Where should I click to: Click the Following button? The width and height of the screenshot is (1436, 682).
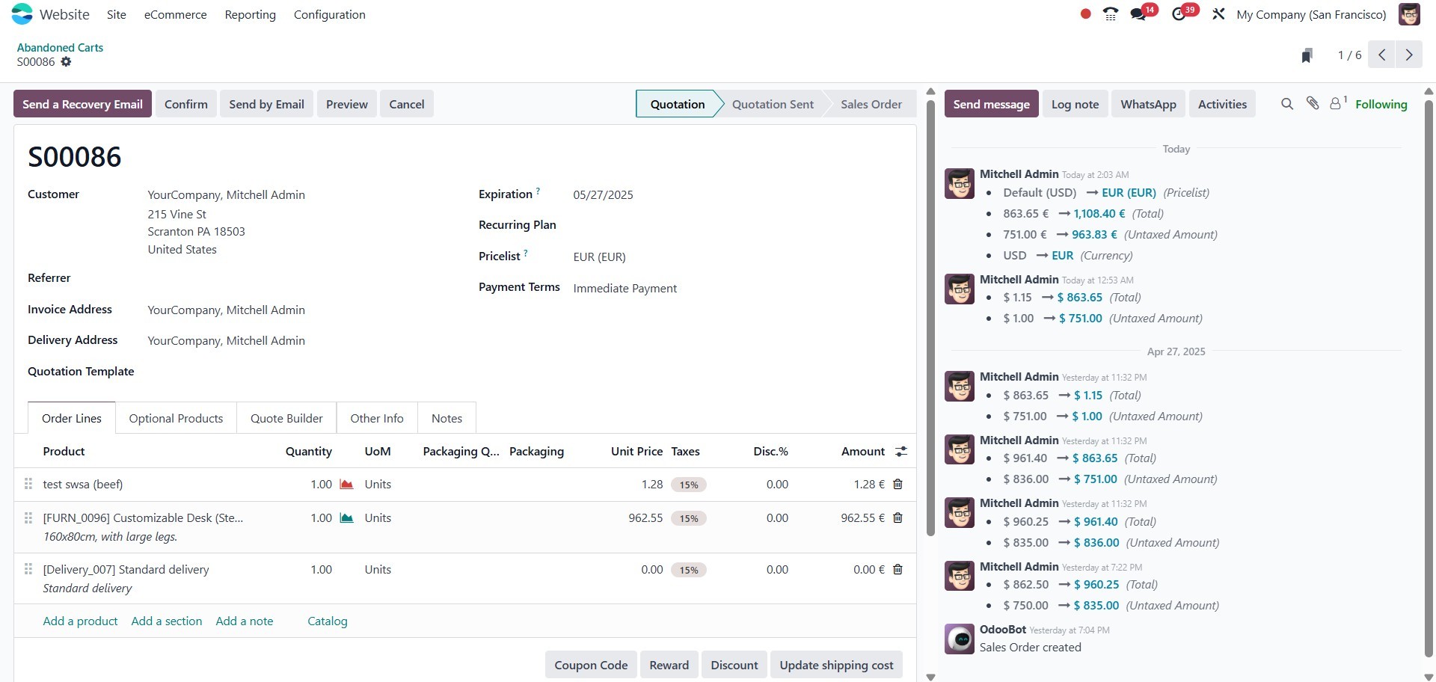coord(1381,104)
